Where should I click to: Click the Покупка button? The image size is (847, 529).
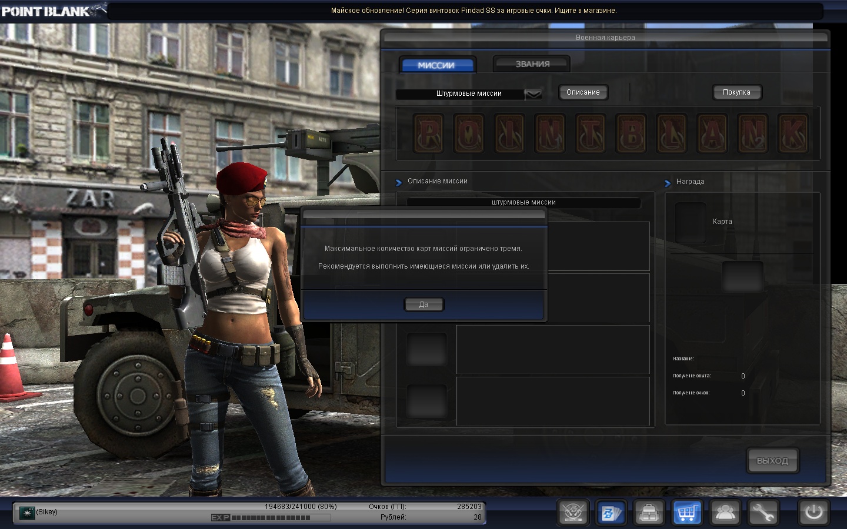point(736,92)
